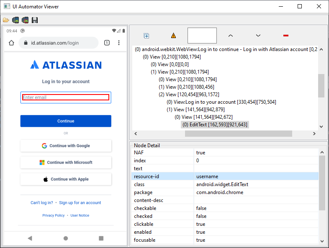Click the content-desc property row
This screenshot has width=329, height=248.
click(225, 200)
